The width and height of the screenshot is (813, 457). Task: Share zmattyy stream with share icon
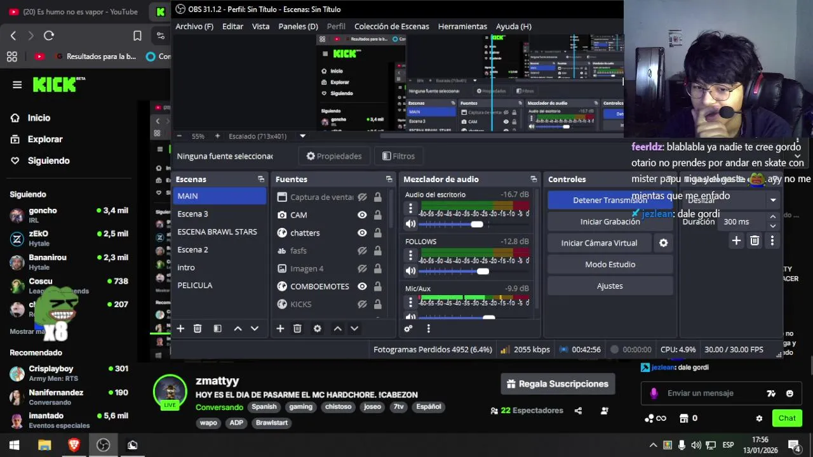pos(578,411)
